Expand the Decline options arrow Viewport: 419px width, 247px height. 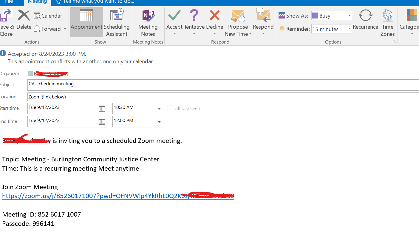point(214,34)
